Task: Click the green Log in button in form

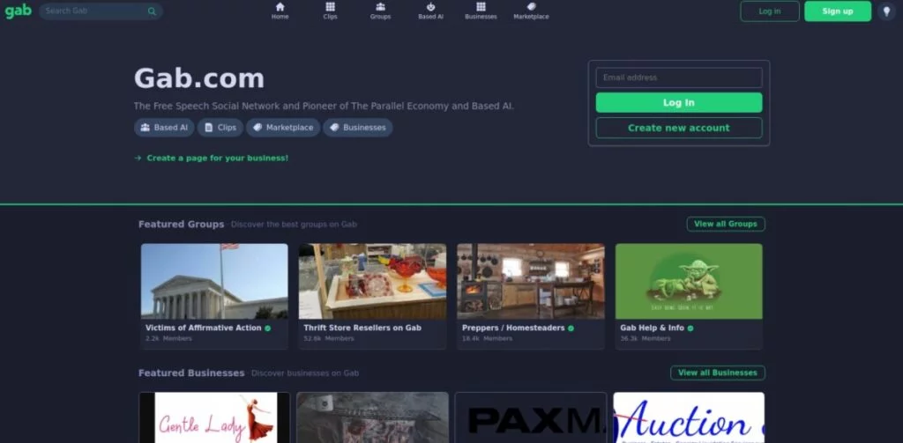Action: click(x=679, y=102)
